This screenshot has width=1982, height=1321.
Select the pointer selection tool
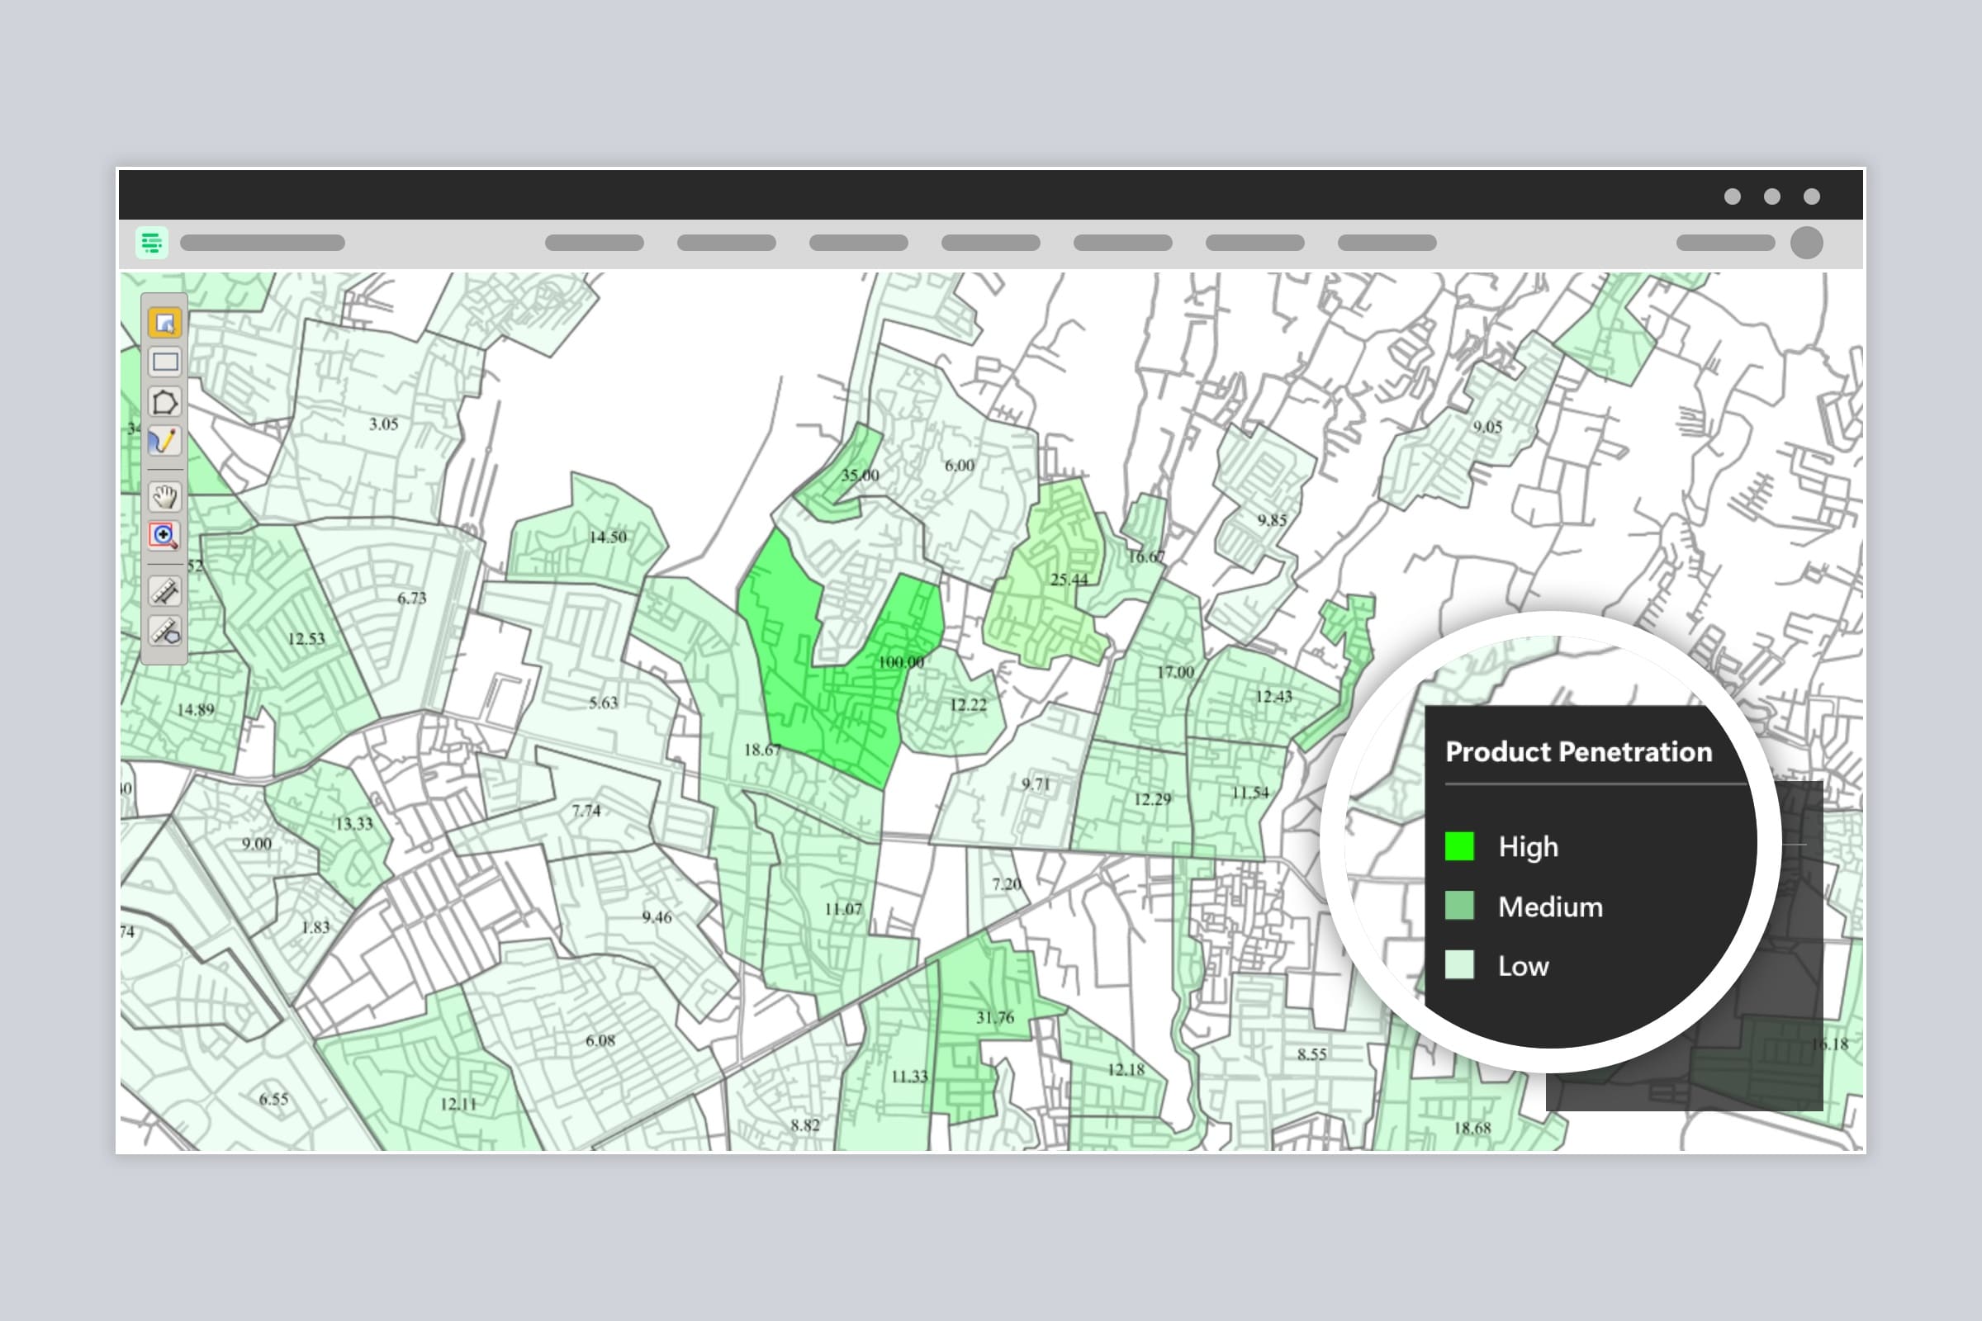164,323
